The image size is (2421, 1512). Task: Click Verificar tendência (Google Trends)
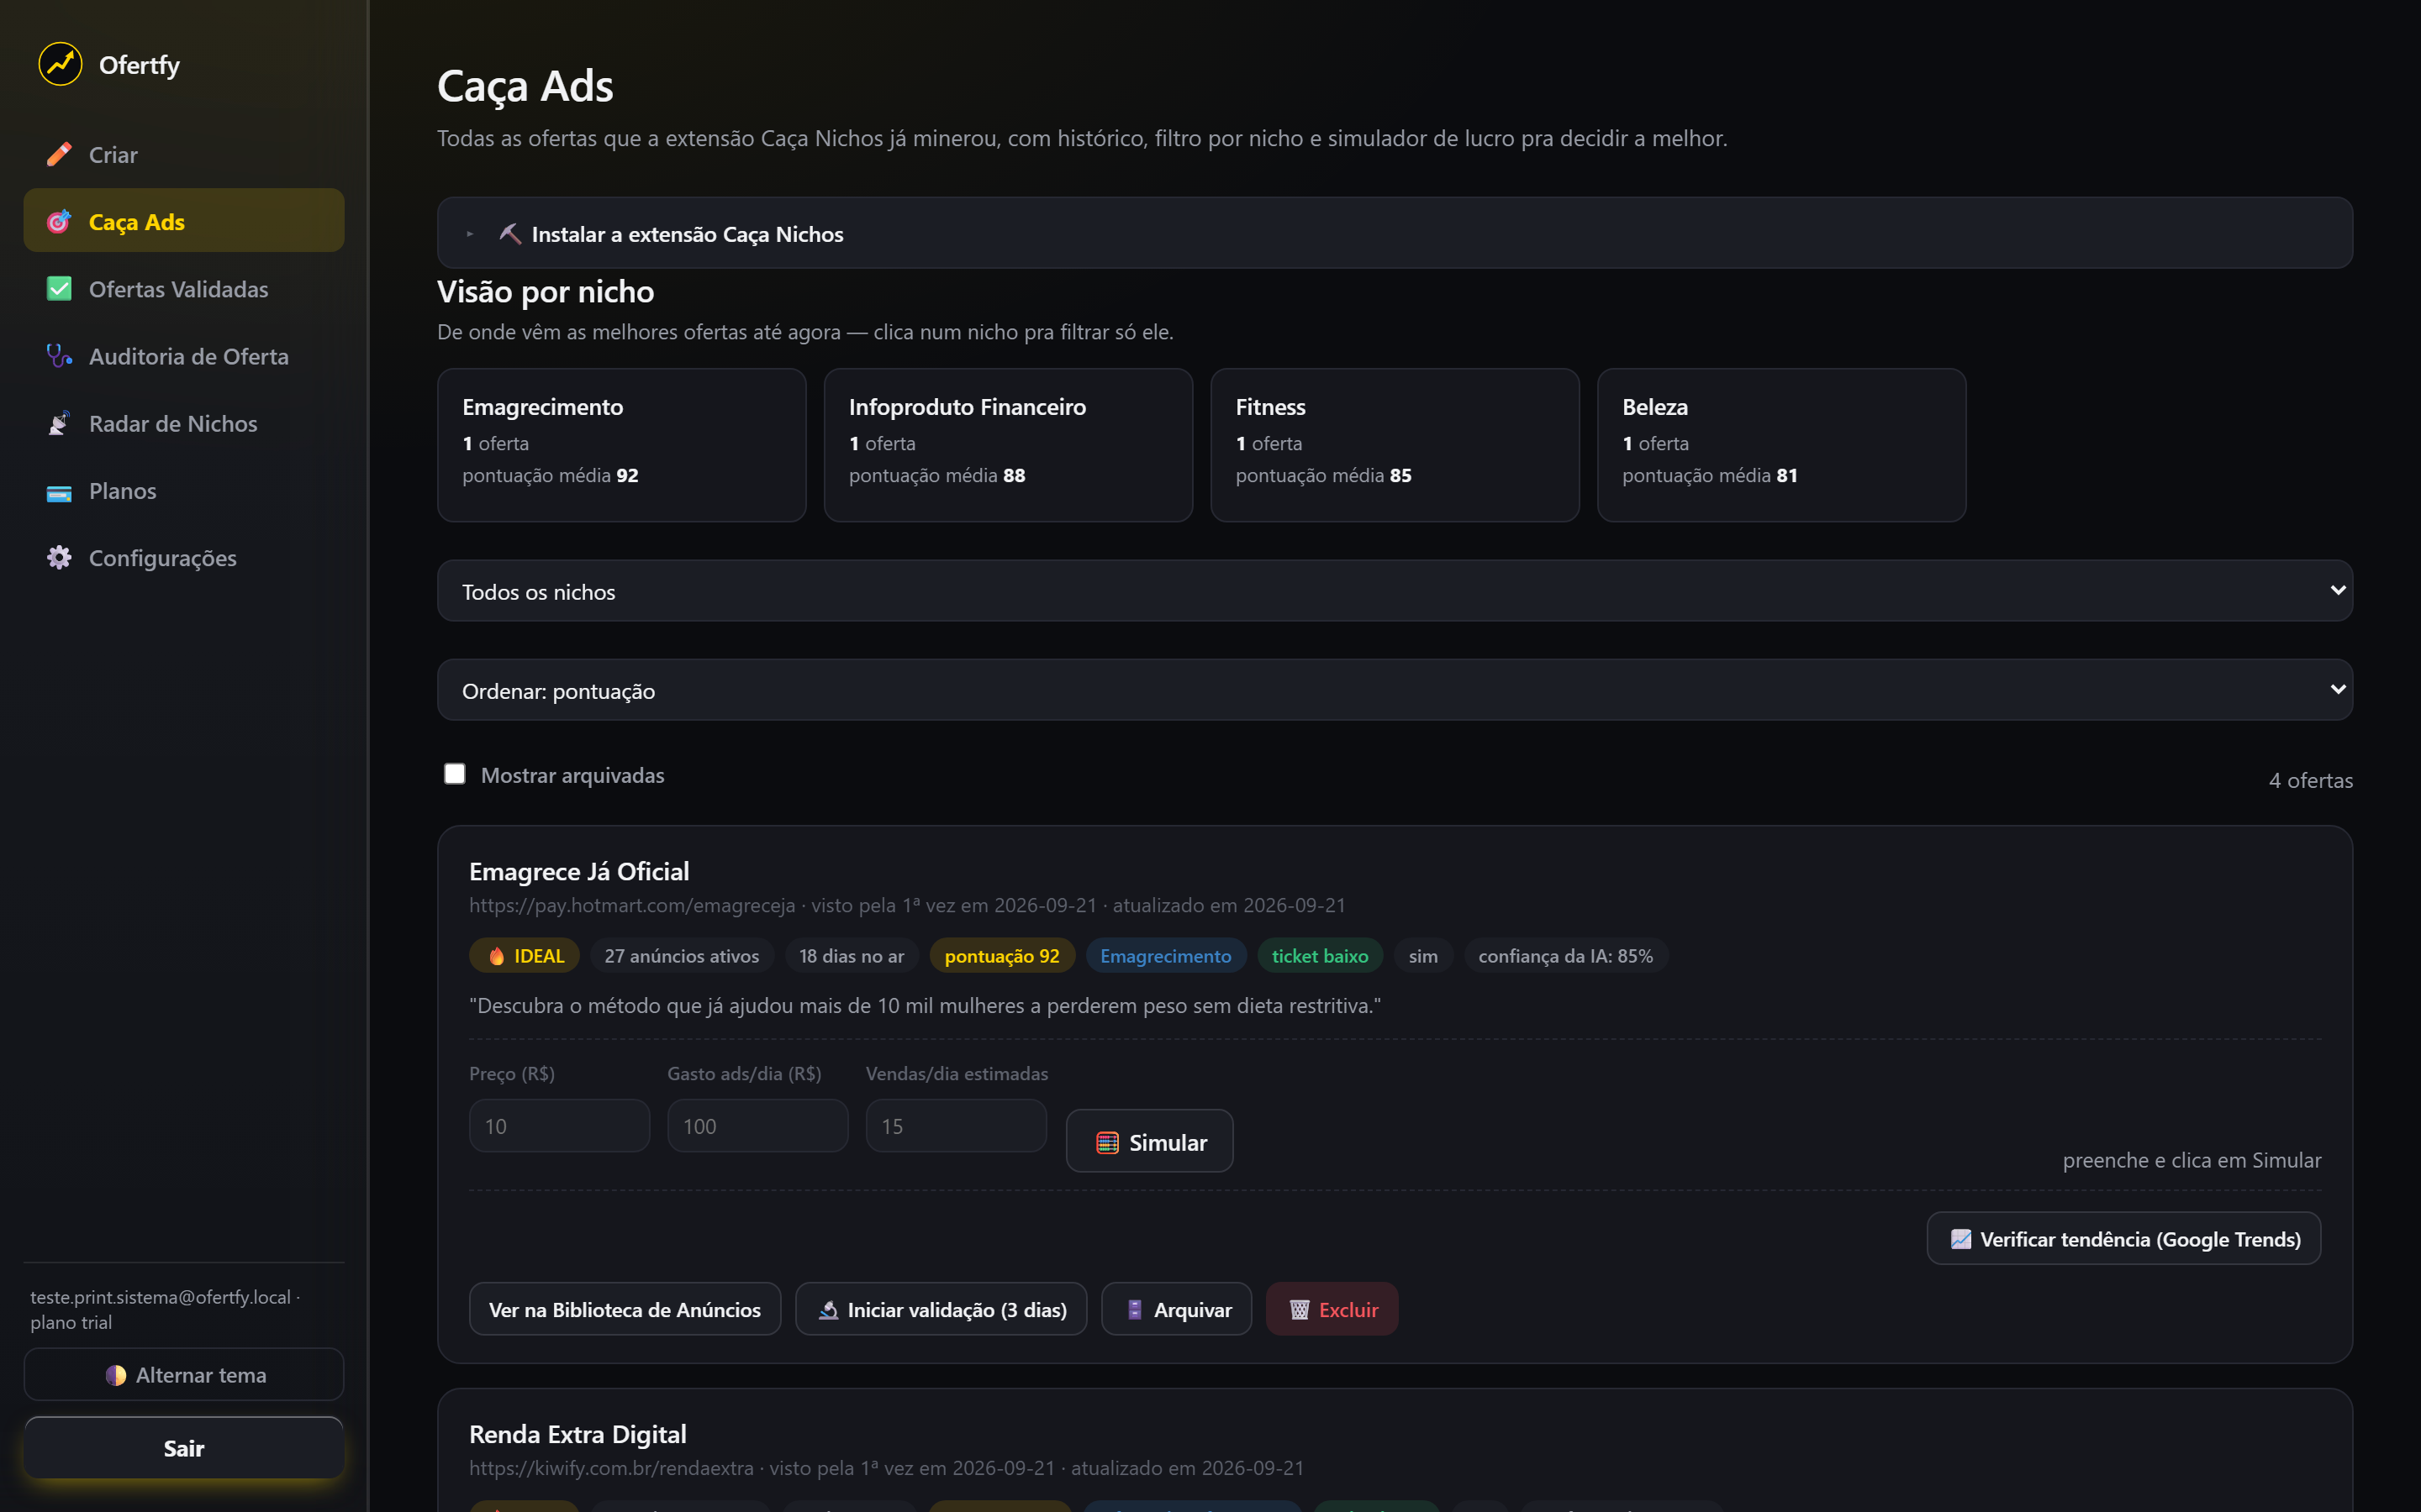pos(2124,1238)
